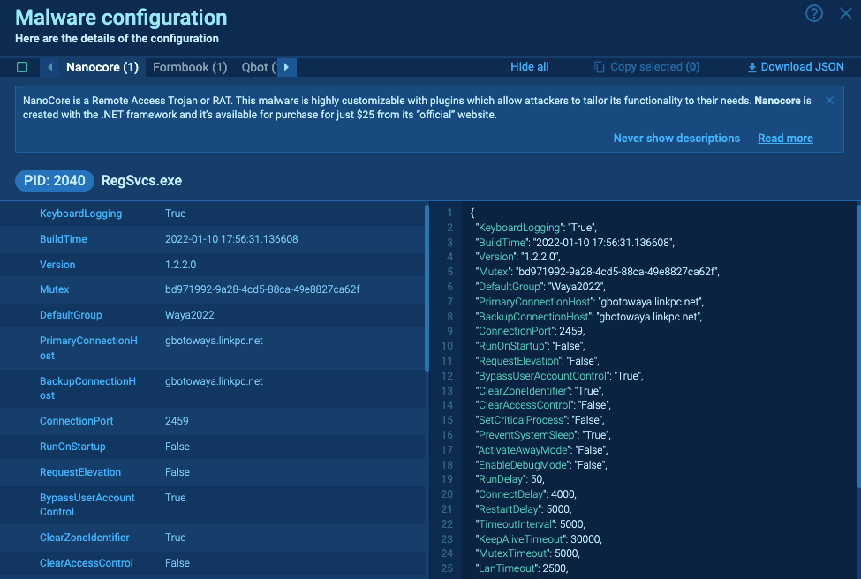Click Hide all

point(529,67)
